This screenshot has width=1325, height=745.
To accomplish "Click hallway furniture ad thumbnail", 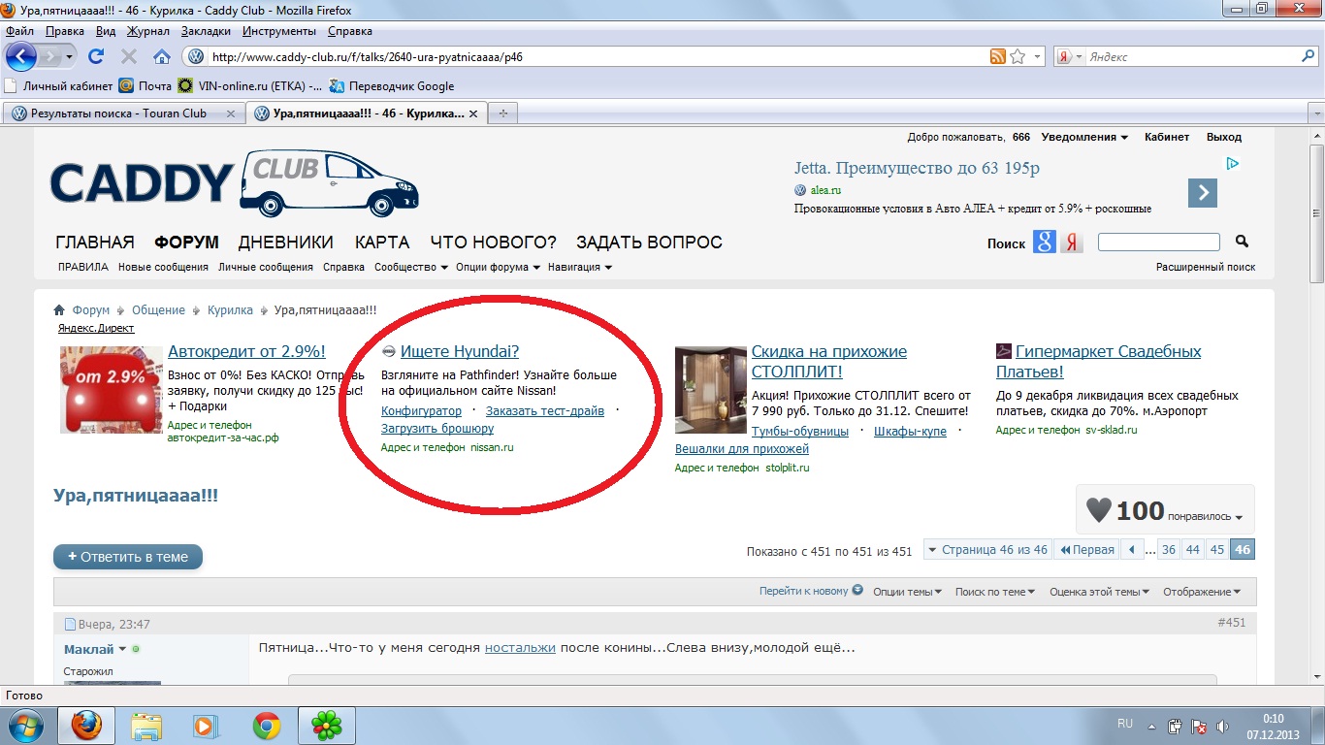I will point(711,390).
